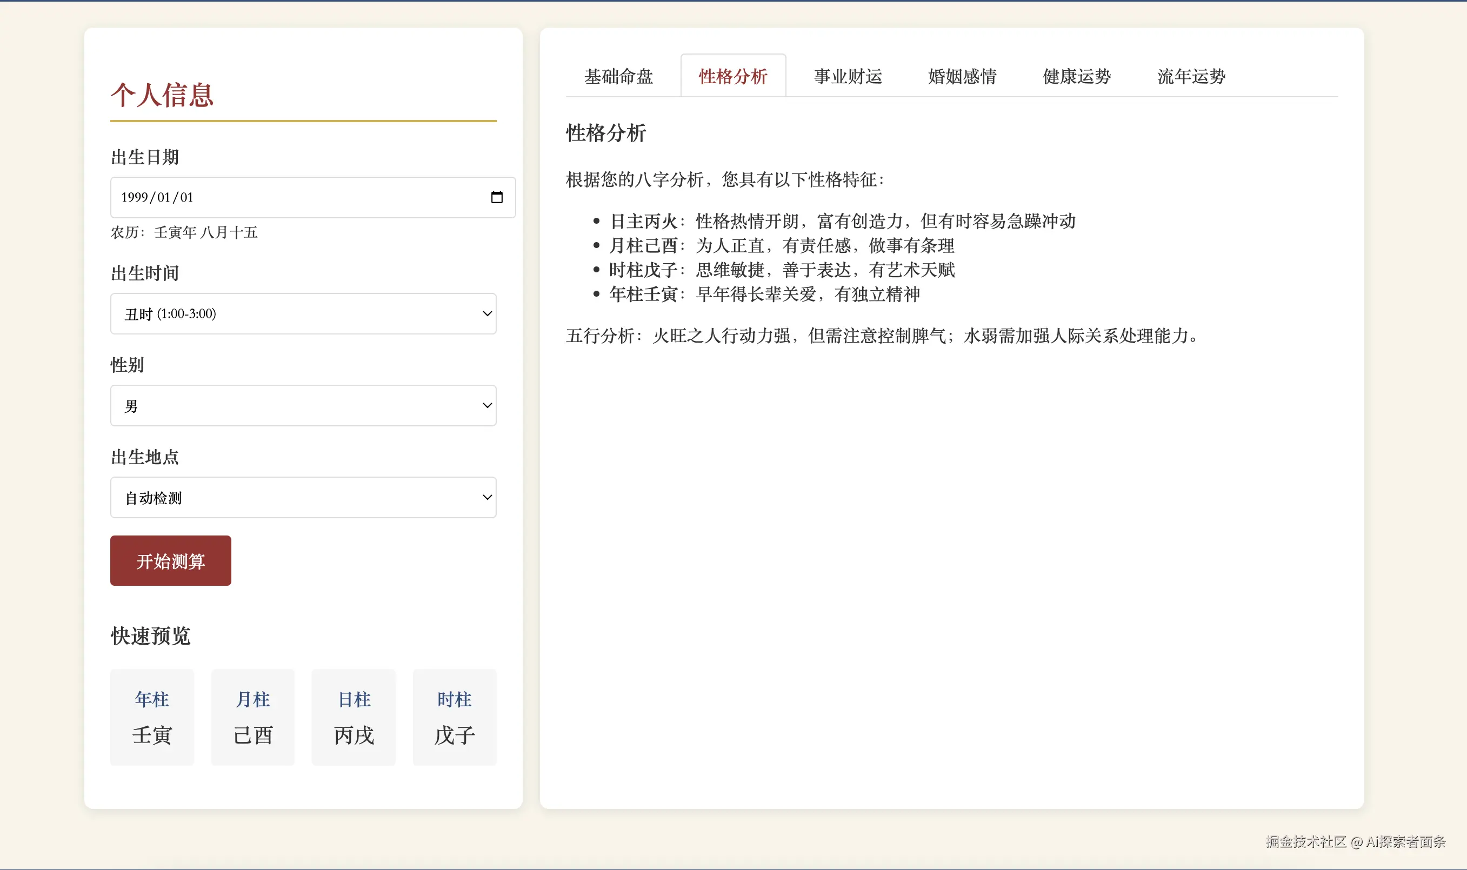Switch to the 健康运势 tab

1077,76
